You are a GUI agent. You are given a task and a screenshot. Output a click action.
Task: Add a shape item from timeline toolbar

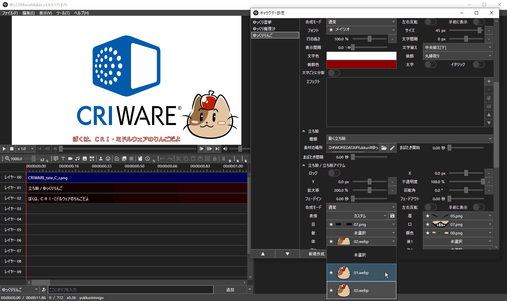point(92,159)
